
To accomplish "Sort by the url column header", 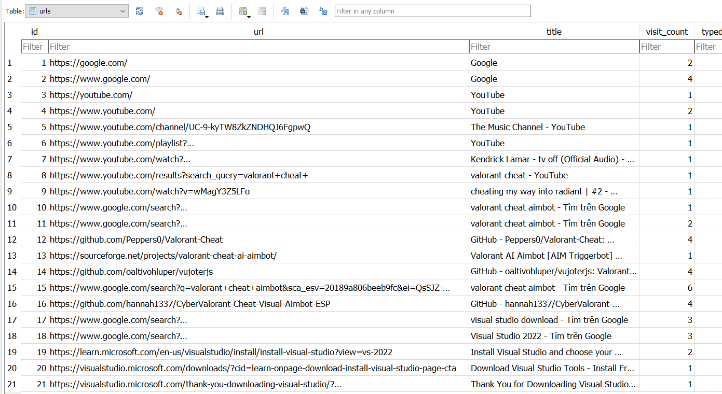I will (x=258, y=32).
